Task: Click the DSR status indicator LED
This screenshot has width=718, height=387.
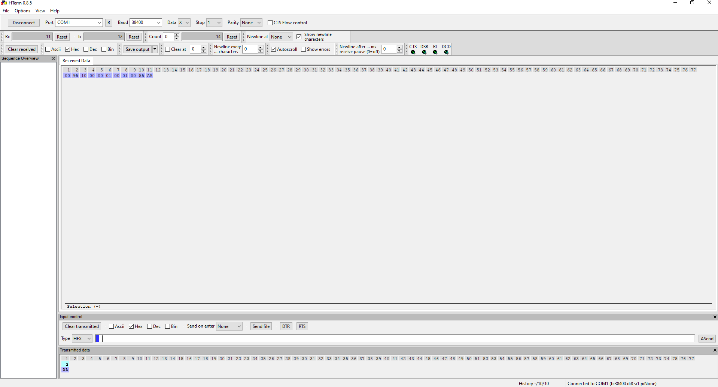Action: pos(424,52)
